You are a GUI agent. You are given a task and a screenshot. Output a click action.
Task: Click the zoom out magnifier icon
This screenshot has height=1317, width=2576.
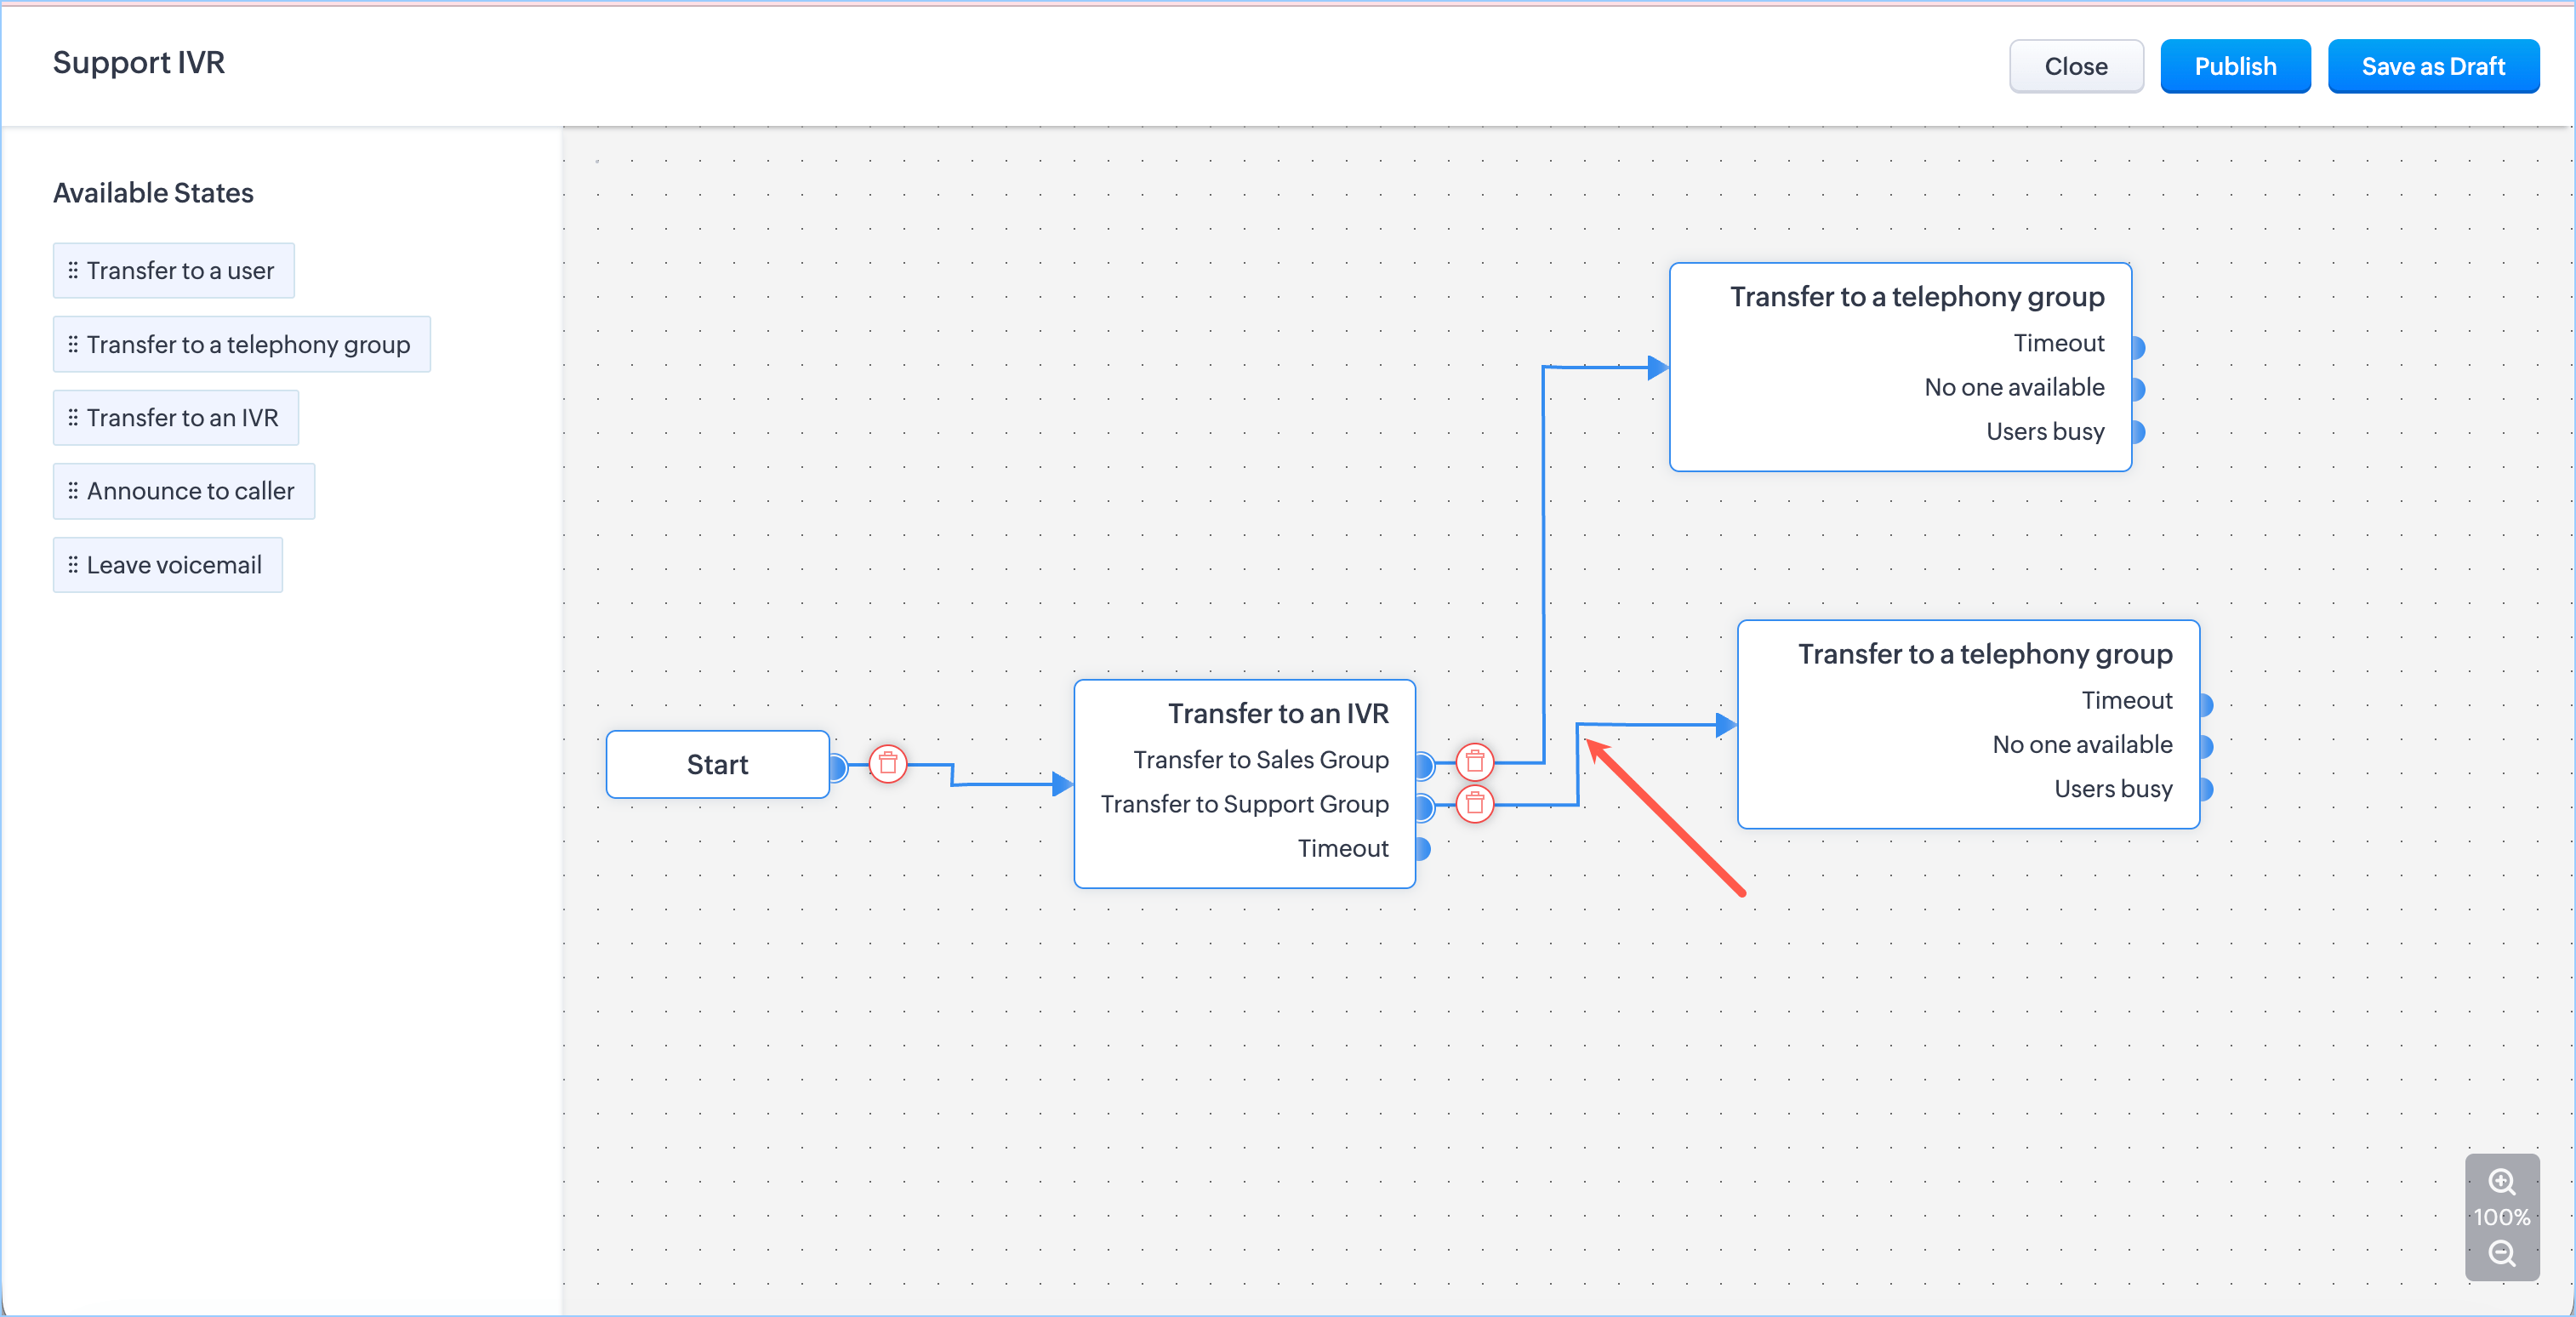(2501, 1253)
